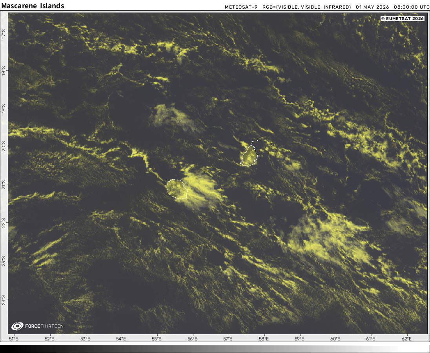The width and height of the screenshot is (430, 353).
Task: Click the EUMETSAT 2026 copyright badge
Action: tap(402, 19)
